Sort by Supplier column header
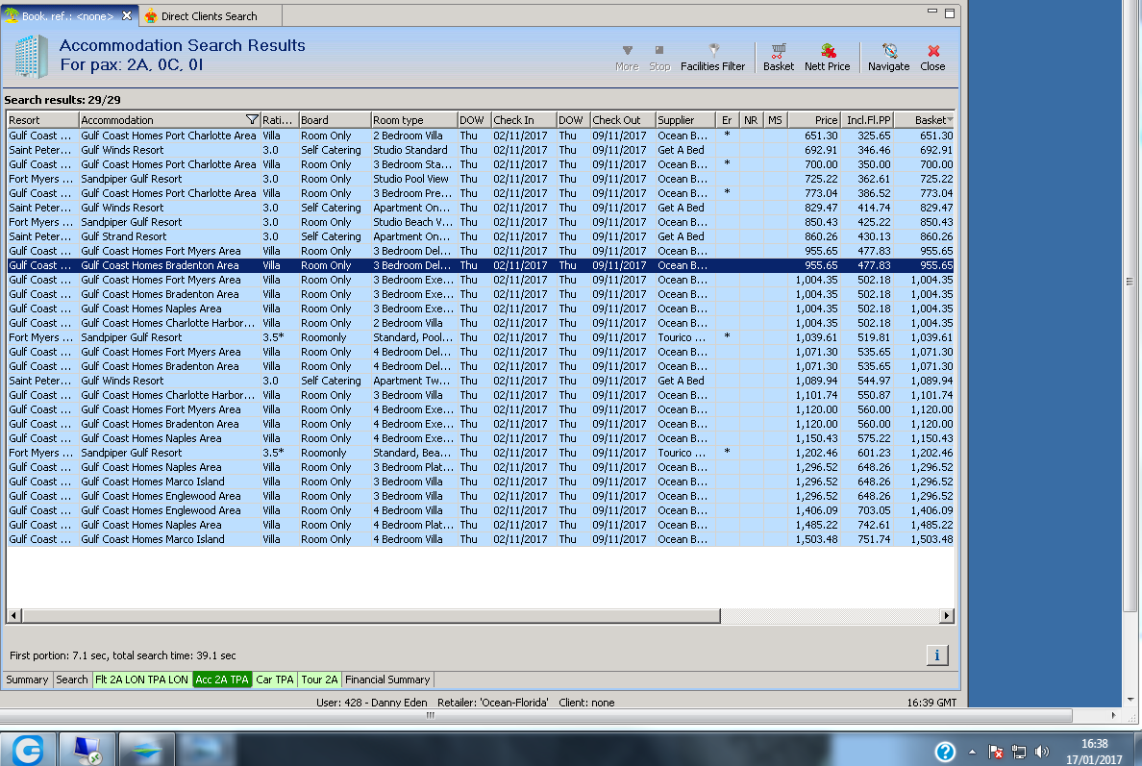 pos(685,120)
